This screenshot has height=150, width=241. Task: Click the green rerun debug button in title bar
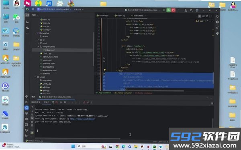click(169, 10)
